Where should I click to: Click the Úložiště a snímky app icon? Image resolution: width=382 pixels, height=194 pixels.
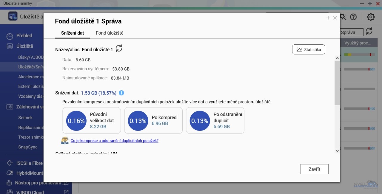point(13,16)
